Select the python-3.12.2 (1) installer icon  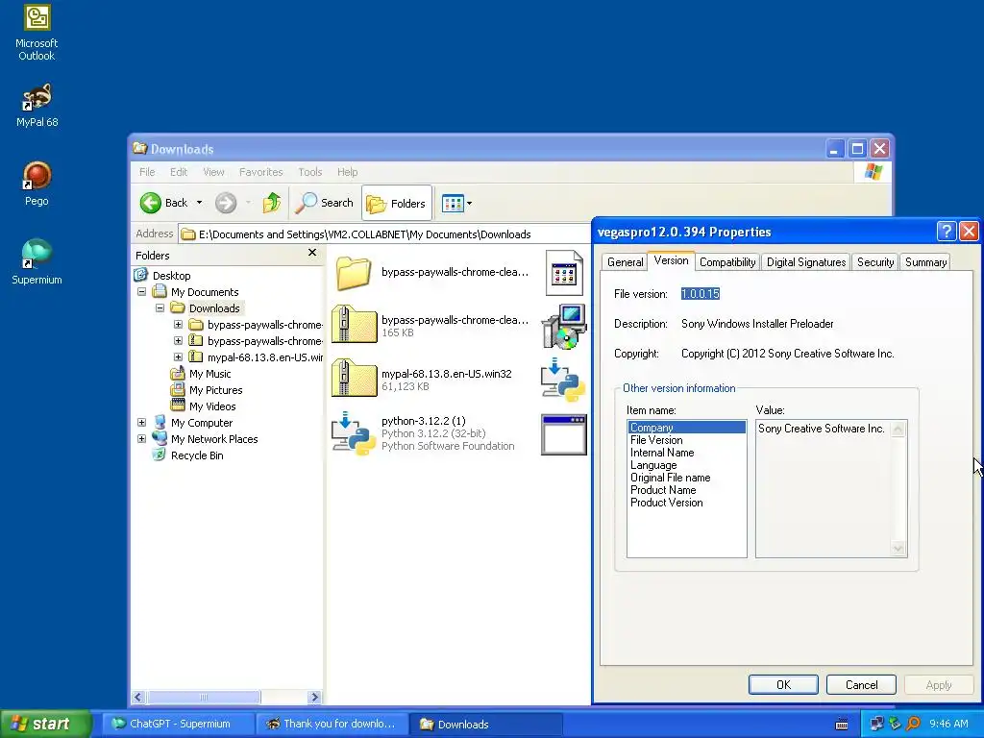tap(354, 433)
